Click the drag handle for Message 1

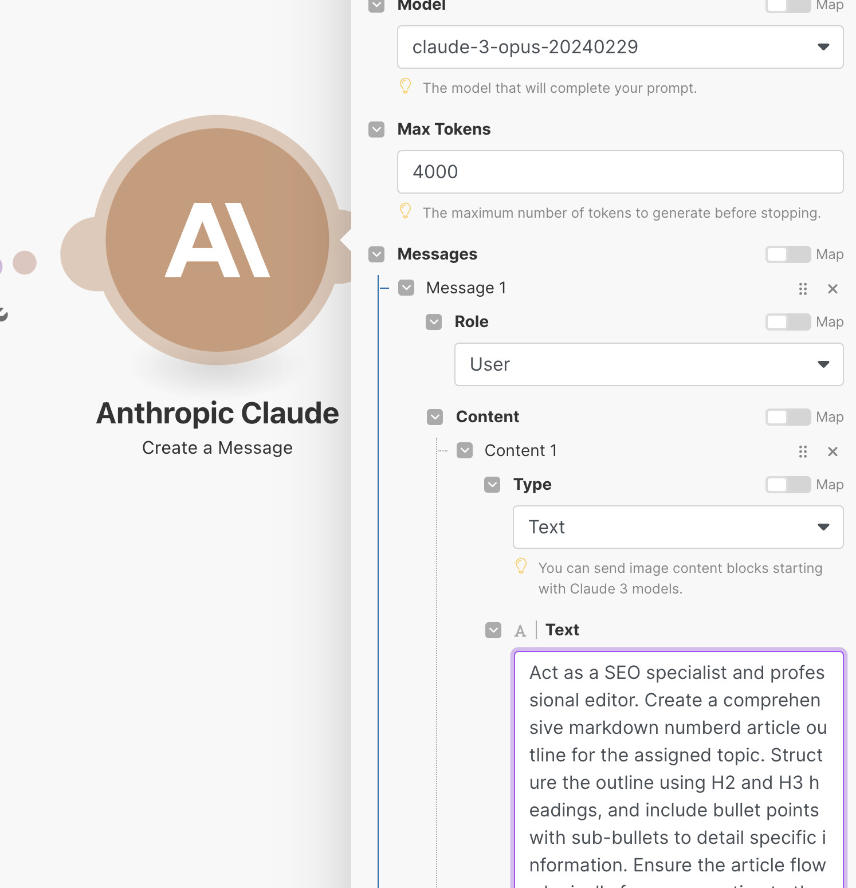coord(803,289)
